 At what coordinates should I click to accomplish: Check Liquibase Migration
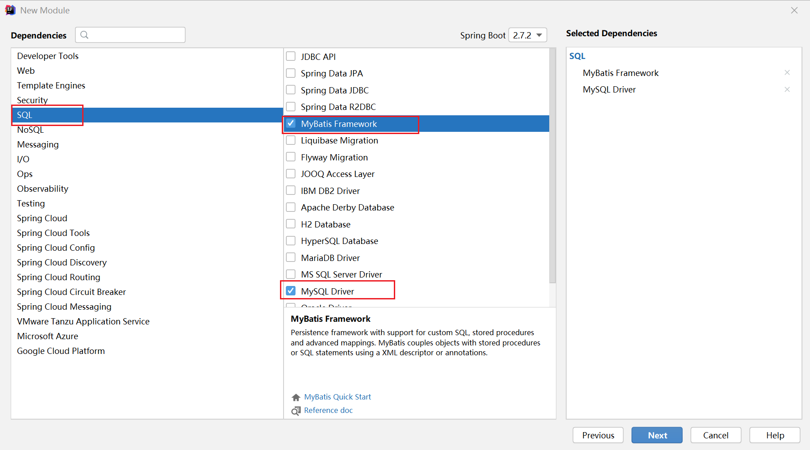coord(291,140)
